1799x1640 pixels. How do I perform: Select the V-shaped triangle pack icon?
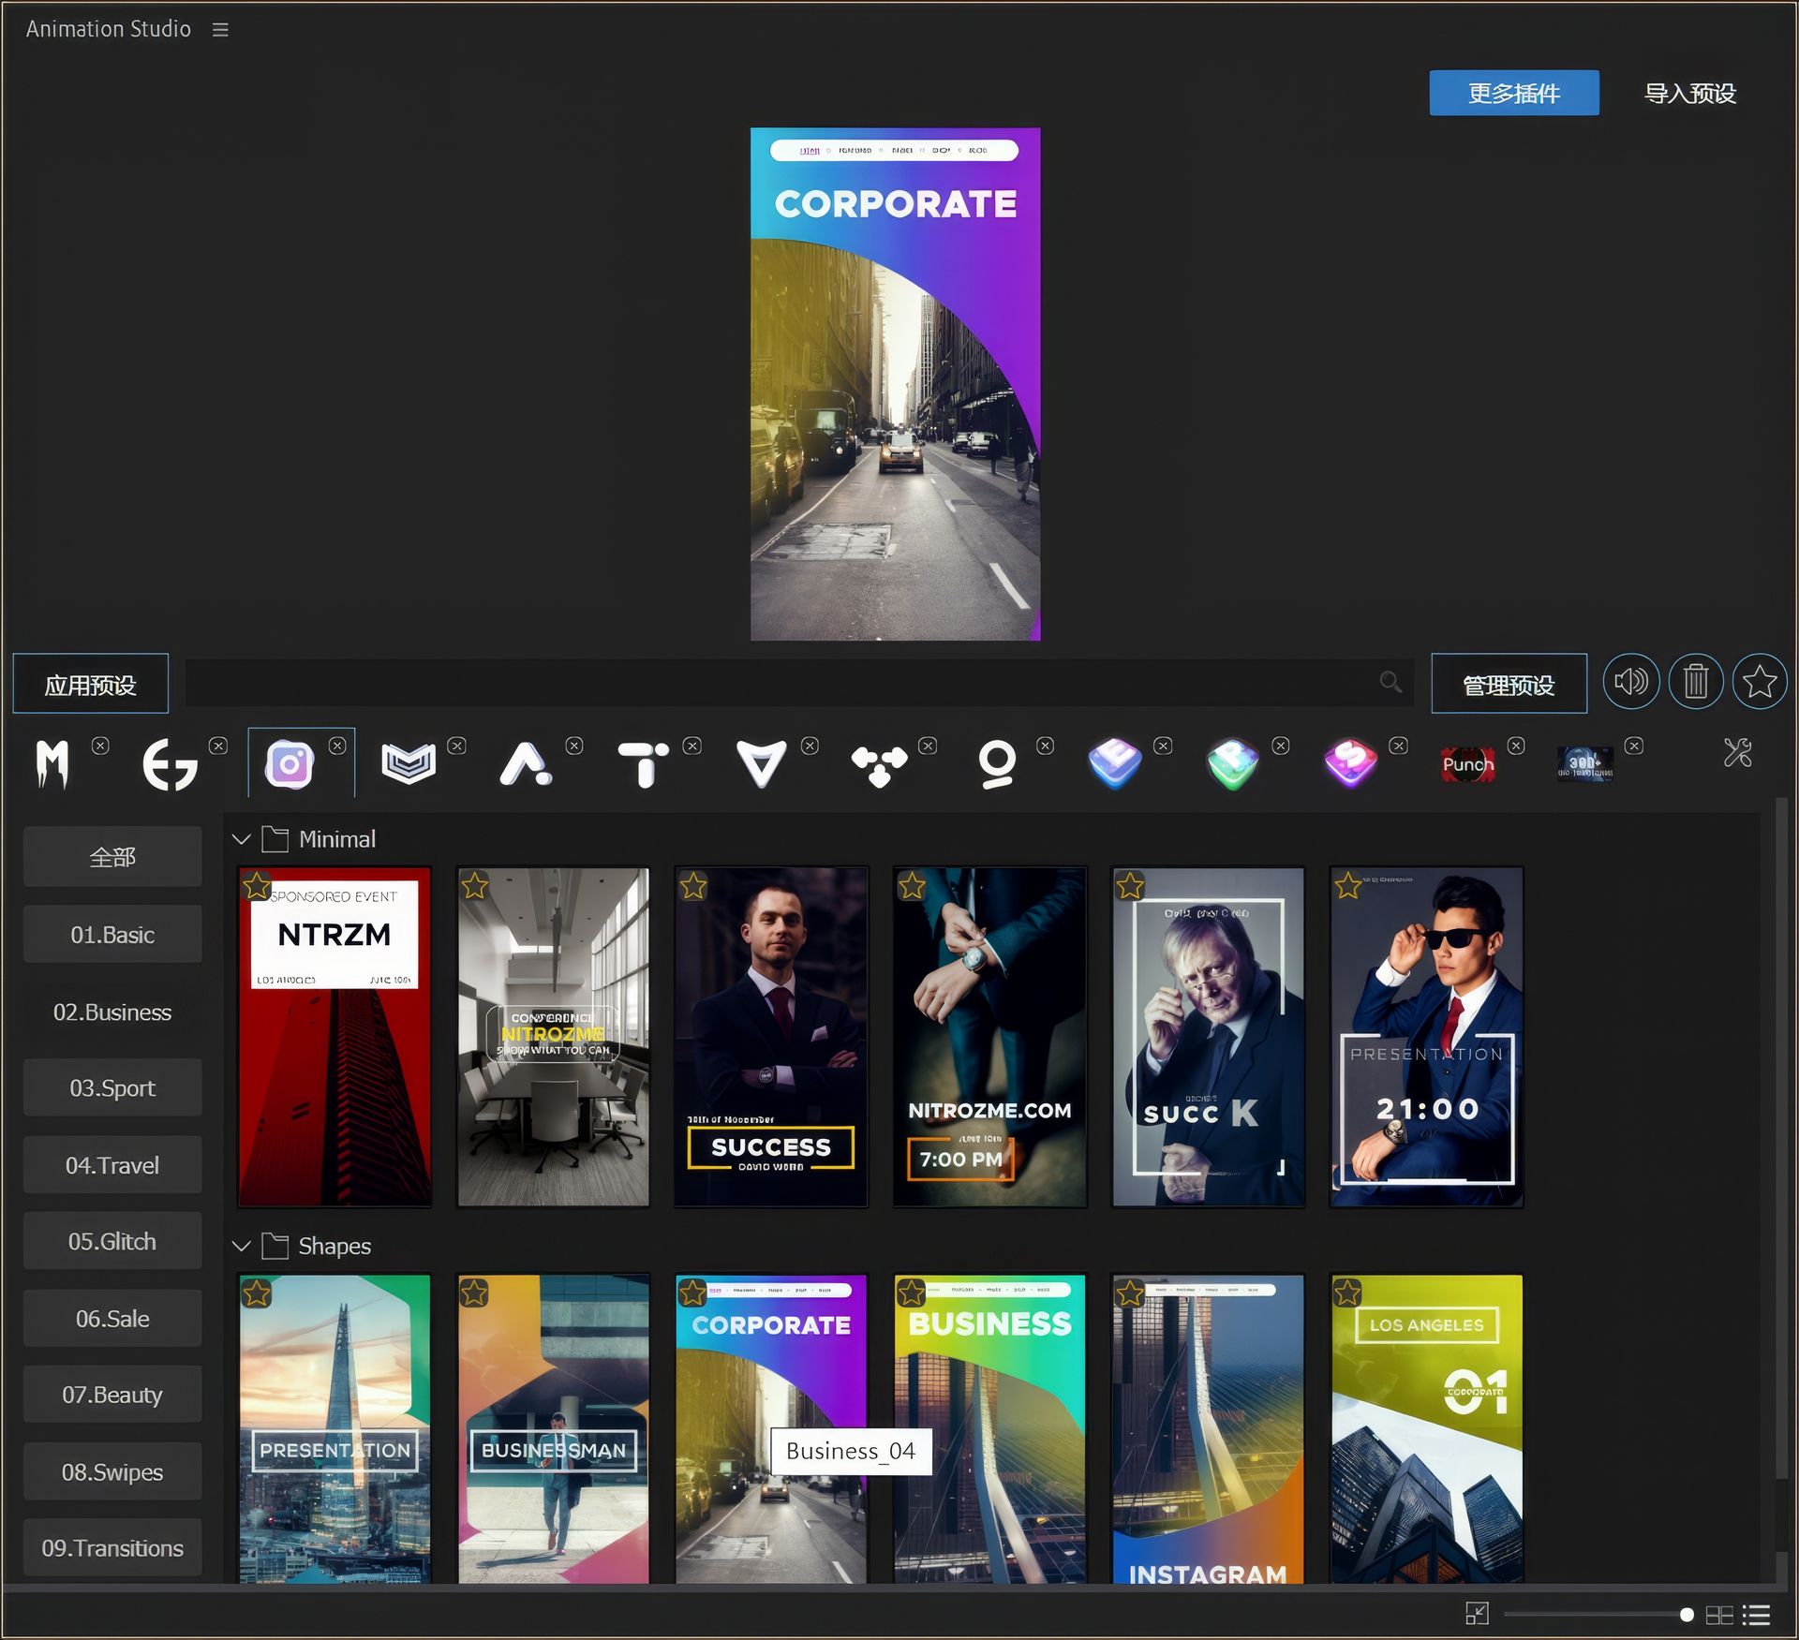point(761,764)
